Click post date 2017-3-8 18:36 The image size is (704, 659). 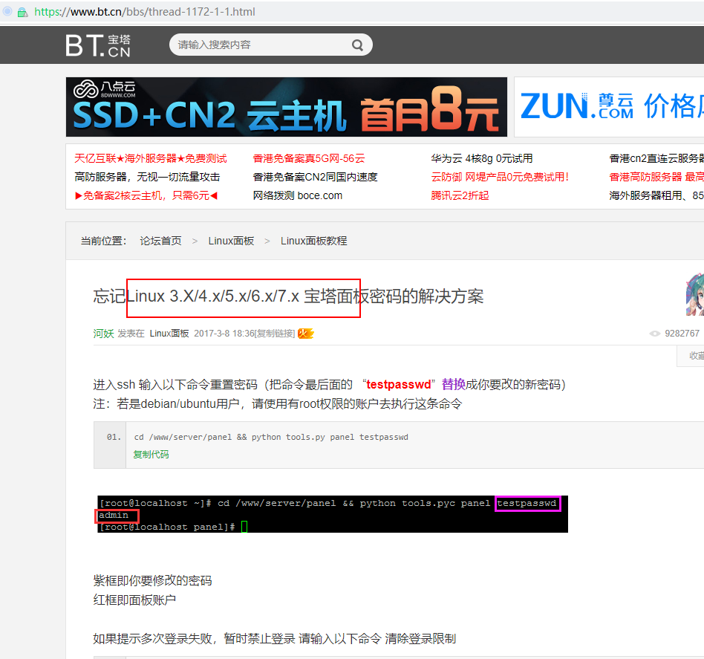(224, 334)
